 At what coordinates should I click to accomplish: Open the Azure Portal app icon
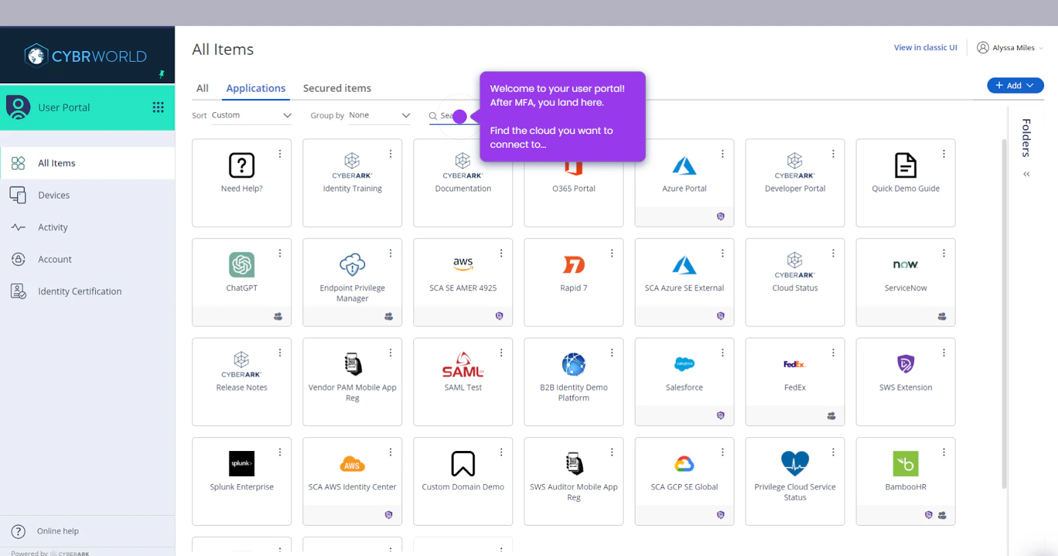pyautogui.click(x=684, y=166)
